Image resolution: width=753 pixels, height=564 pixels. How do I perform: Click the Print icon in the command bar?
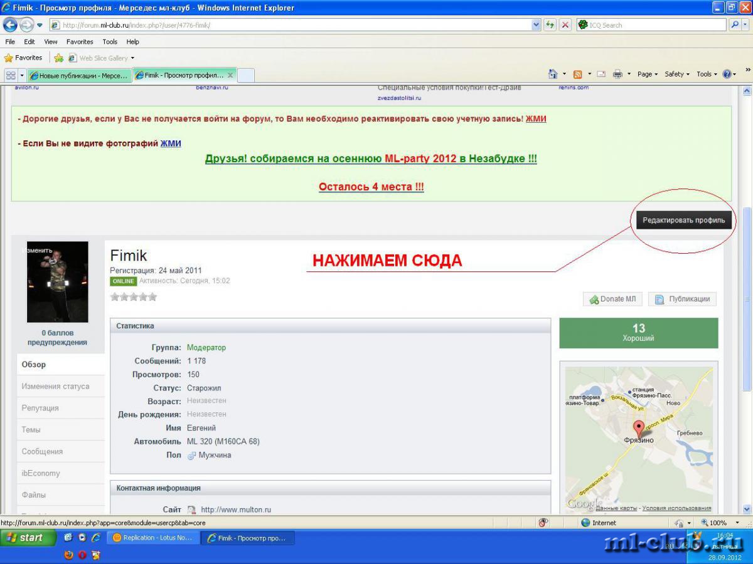(617, 74)
